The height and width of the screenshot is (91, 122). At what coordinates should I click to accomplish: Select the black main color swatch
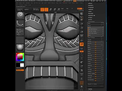(18, 65)
